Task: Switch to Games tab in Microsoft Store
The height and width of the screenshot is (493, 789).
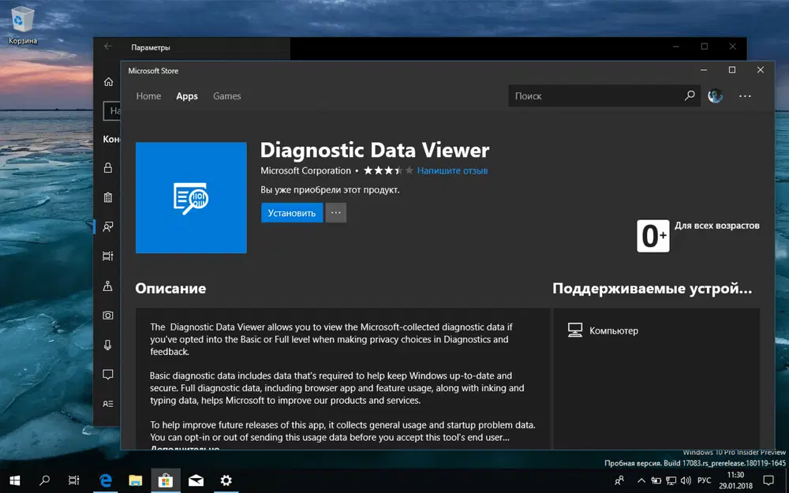Action: [x=227, y=96]
